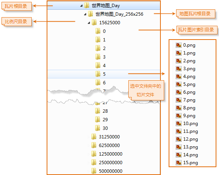Collapse the 世界地图_Day root folder
Viewport: 219px width, 175px height.
(81, 6)
